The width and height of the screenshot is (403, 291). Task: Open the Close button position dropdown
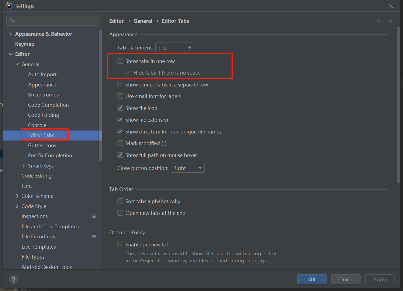coord(188,168)
